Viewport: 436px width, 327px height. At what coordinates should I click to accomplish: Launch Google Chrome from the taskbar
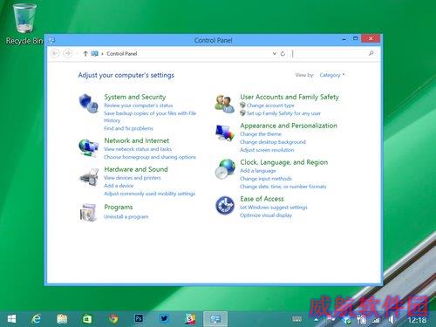pyautogui.click(x=113, y=319)
